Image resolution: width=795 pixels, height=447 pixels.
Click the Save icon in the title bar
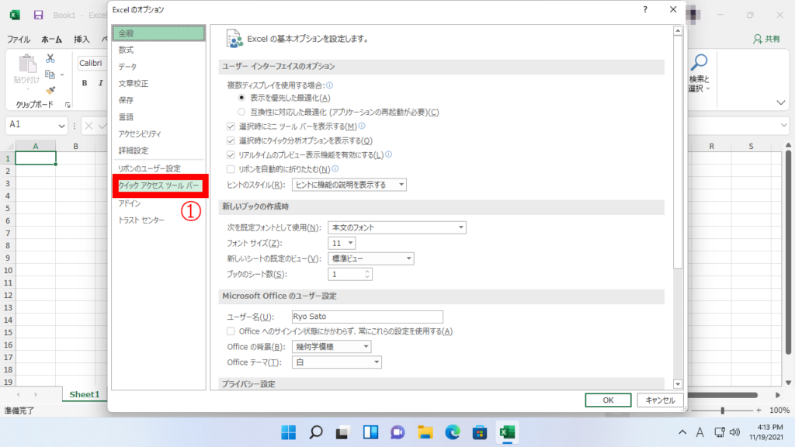pos(38,16)
